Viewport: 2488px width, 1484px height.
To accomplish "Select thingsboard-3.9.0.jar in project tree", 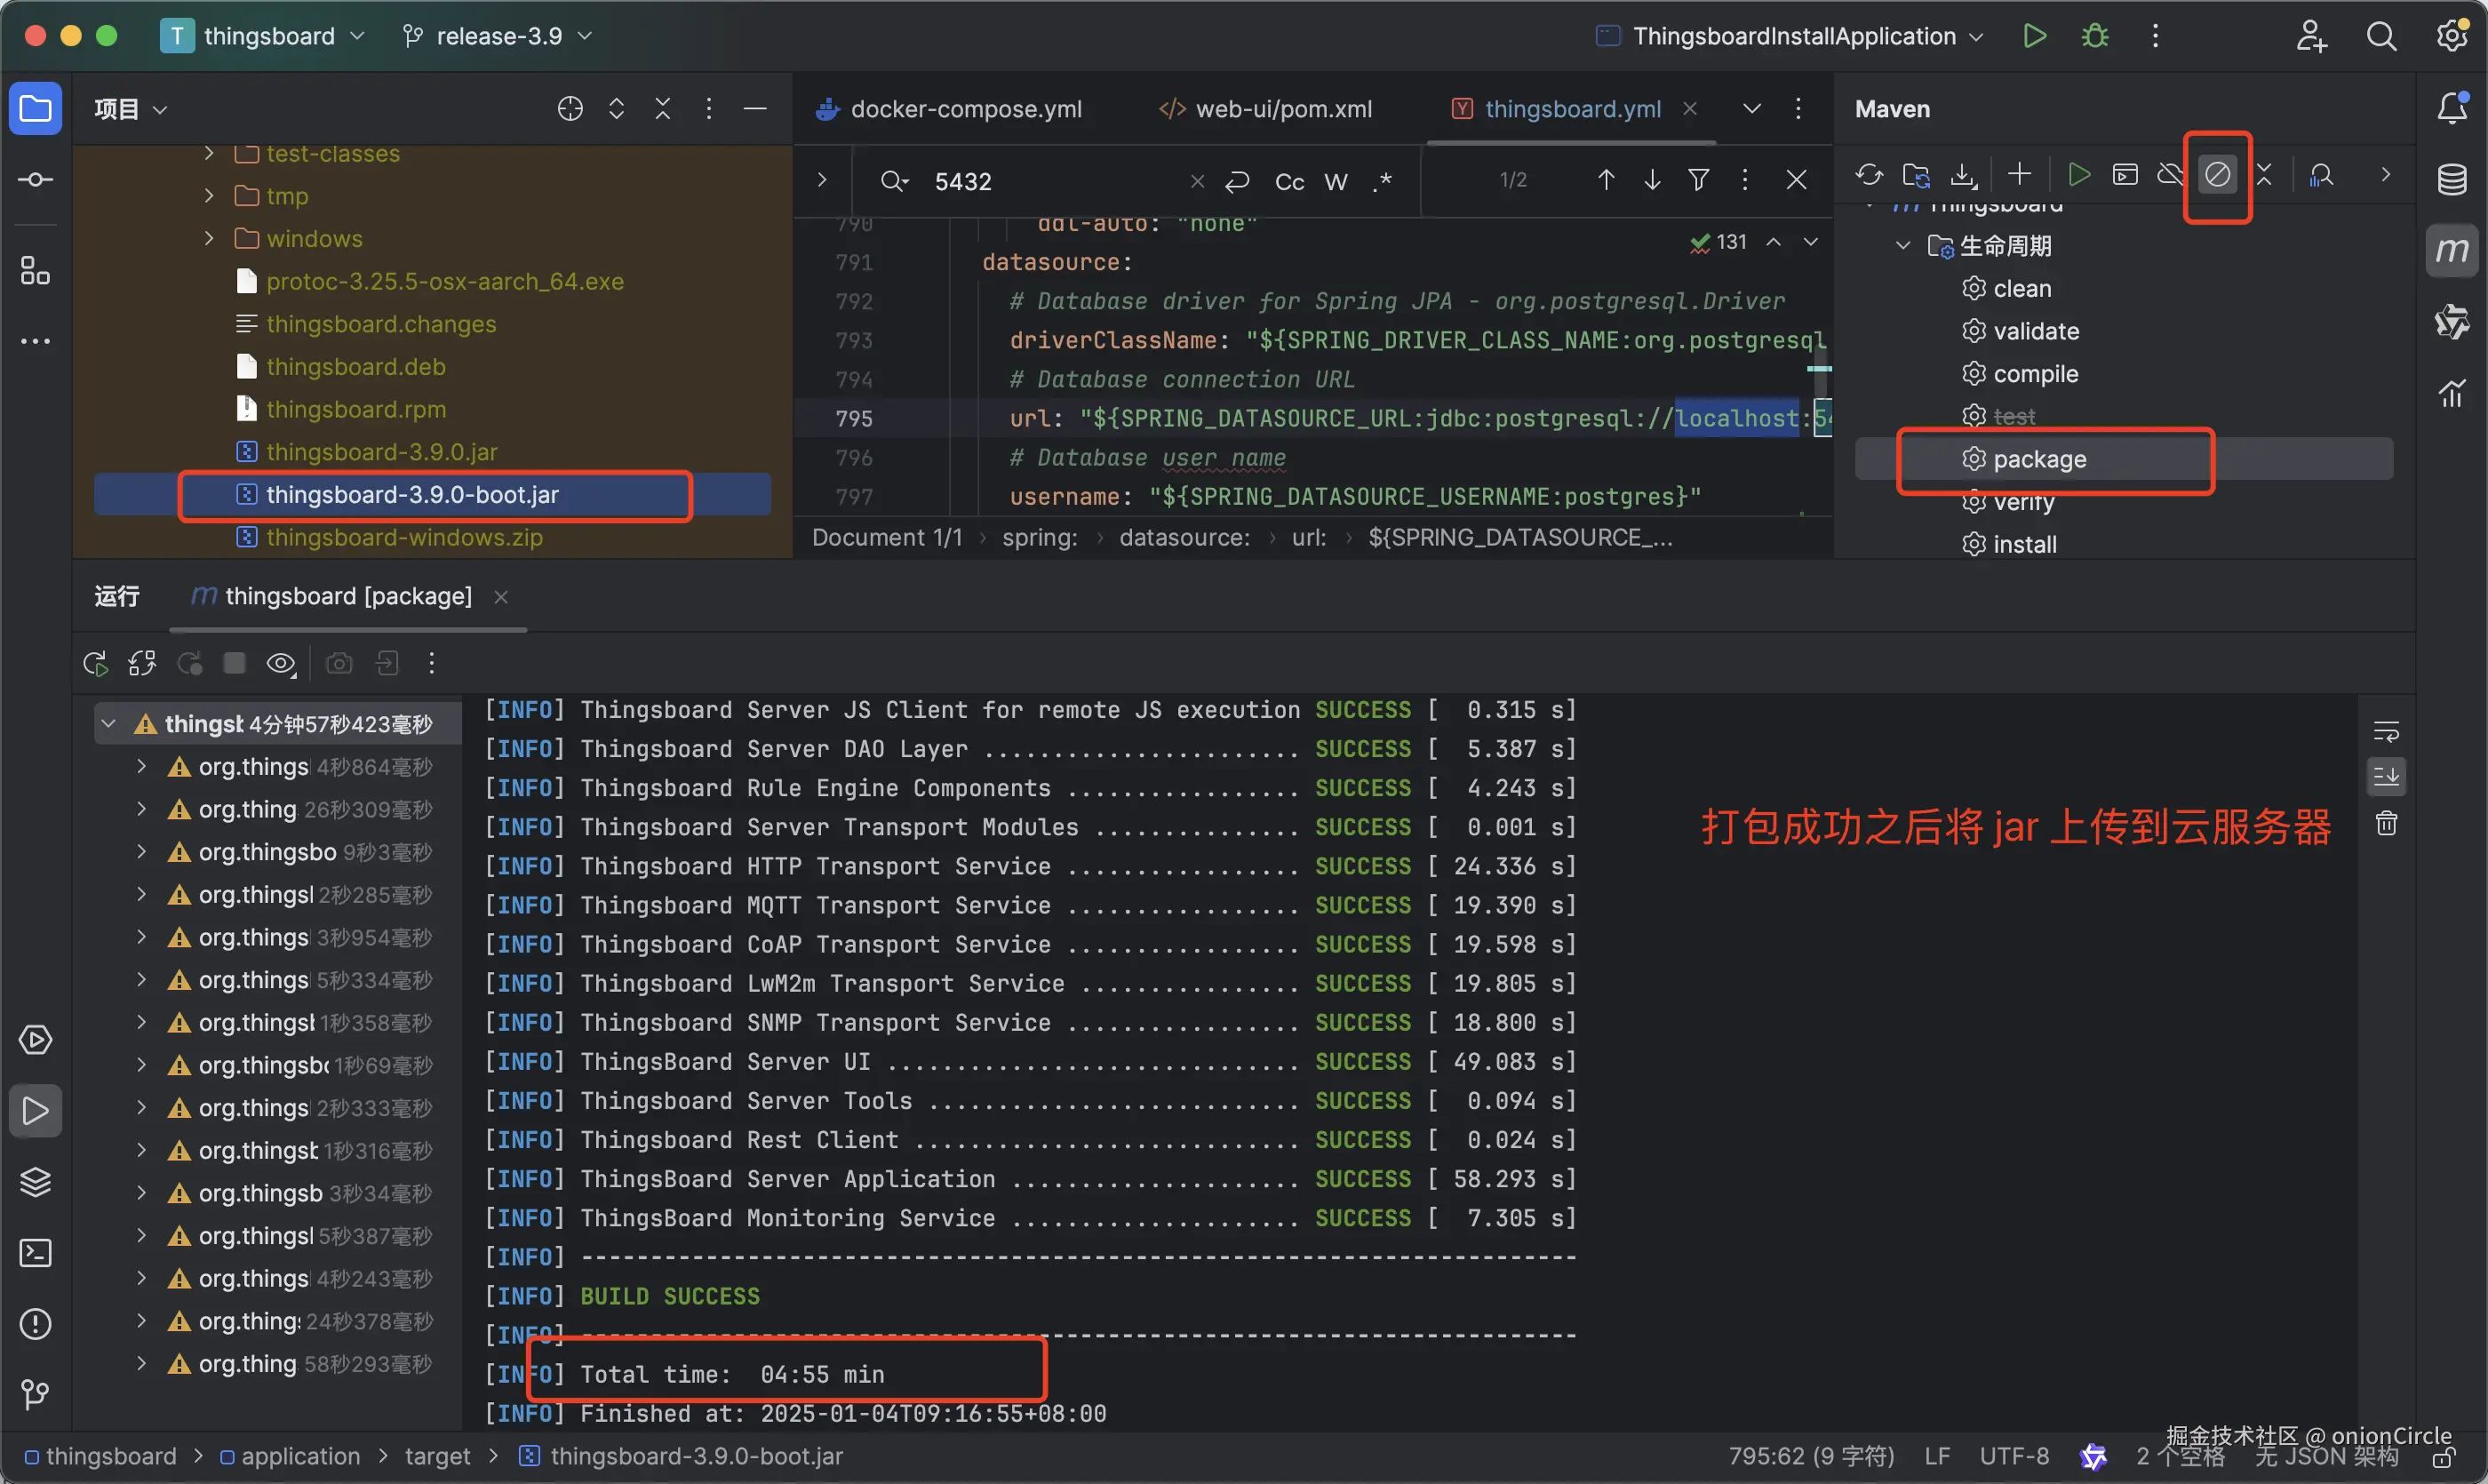I will pyautogui.click(x=381, y=452).
